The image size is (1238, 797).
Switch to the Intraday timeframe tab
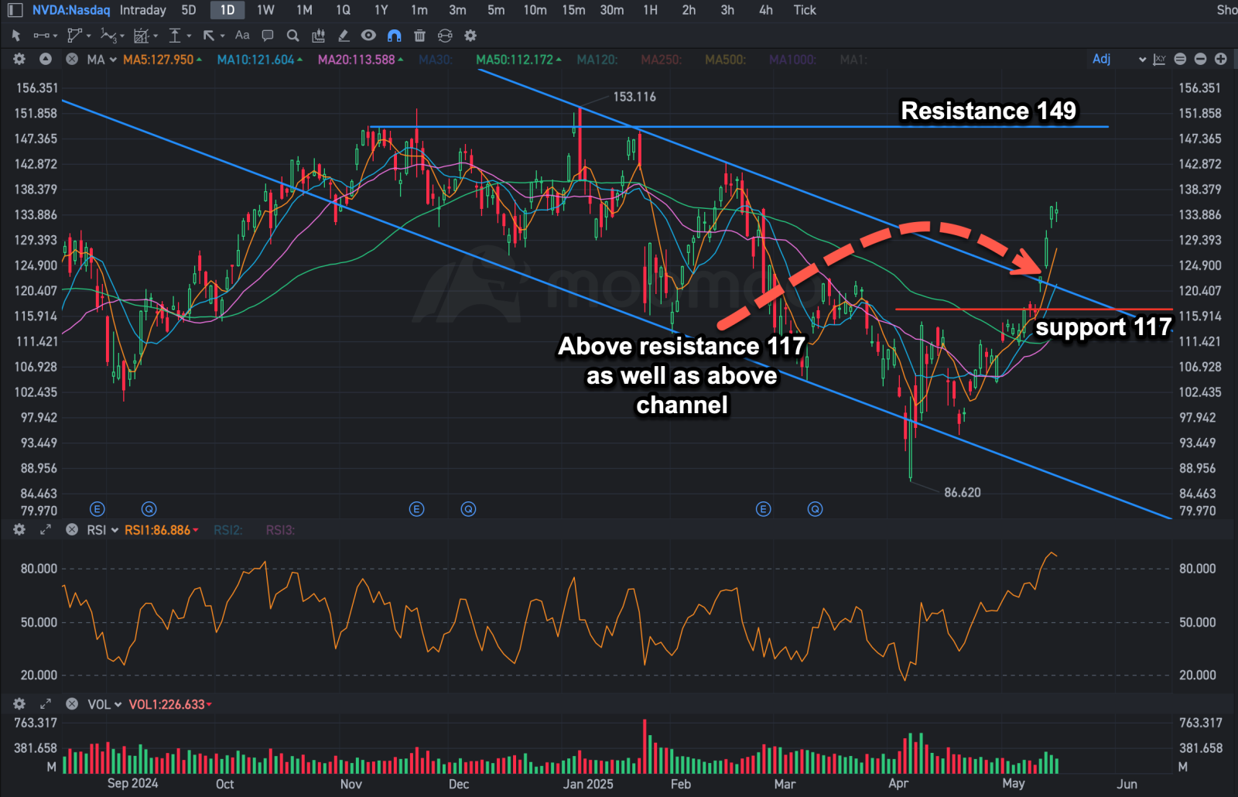coord(142,10)
